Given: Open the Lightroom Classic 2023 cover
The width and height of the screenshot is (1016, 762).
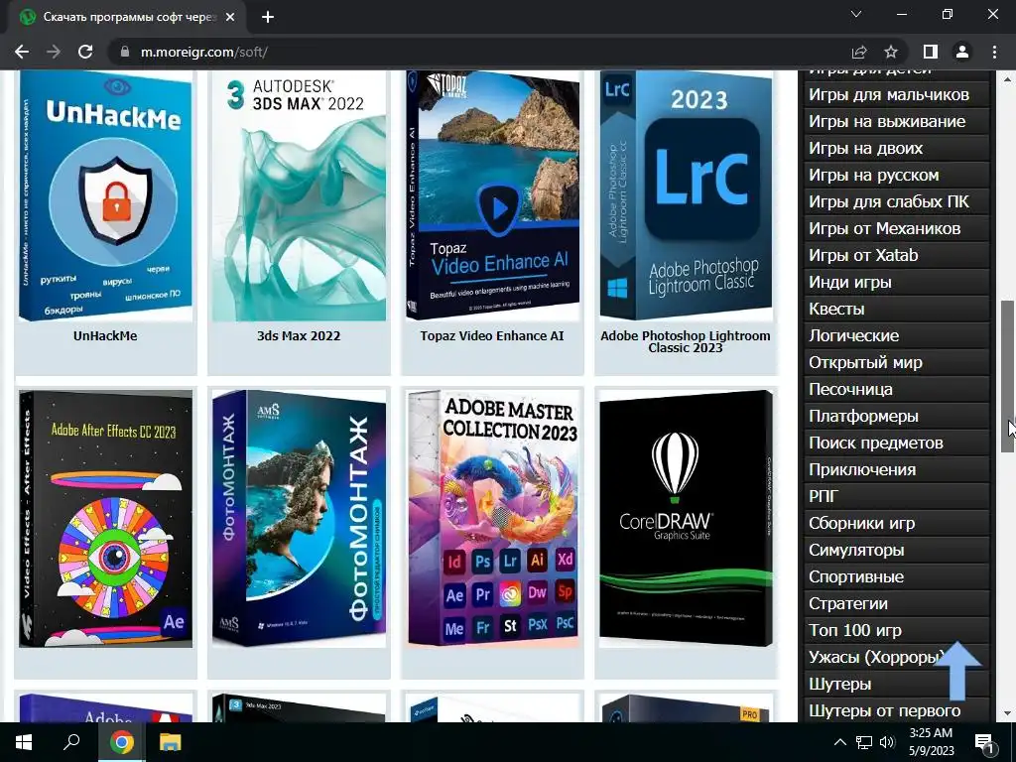Looking at the screenshot, I should click(686, 195).
